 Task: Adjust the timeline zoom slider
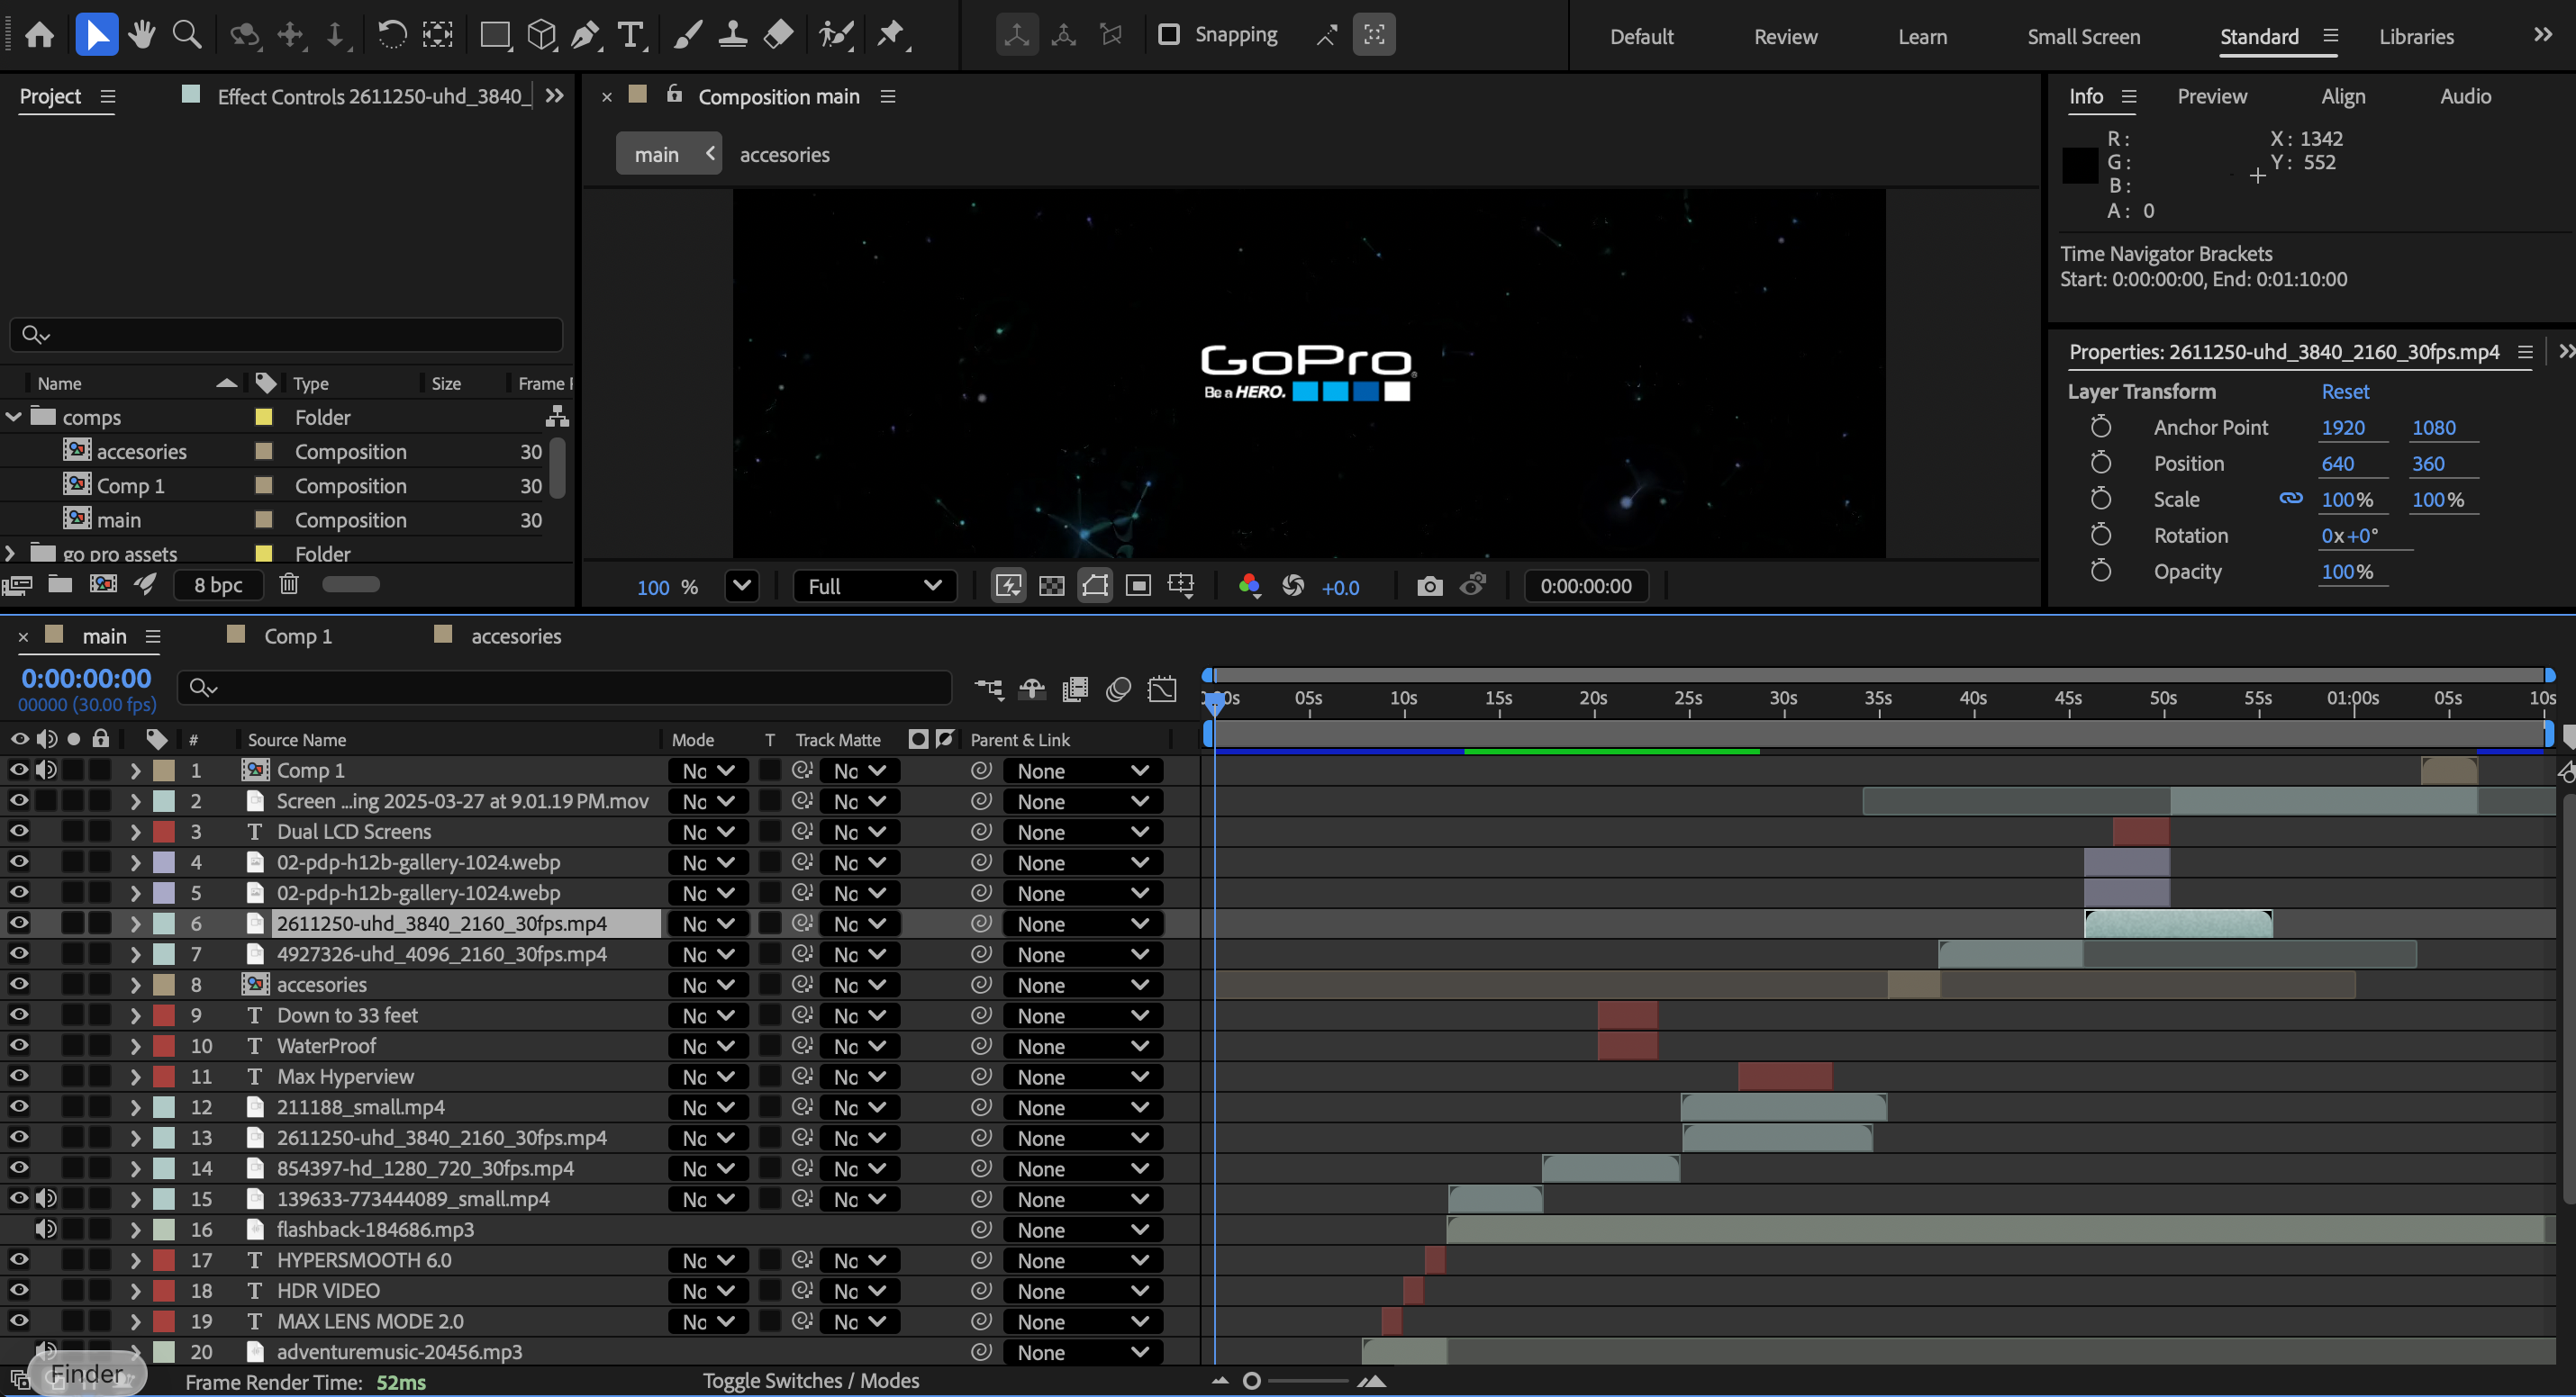click(x=1250, y=1380)
